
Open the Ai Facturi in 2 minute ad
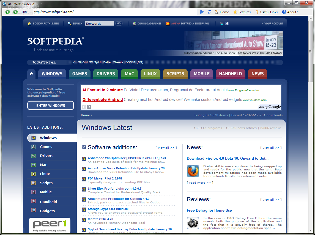(x=103, y=90)
